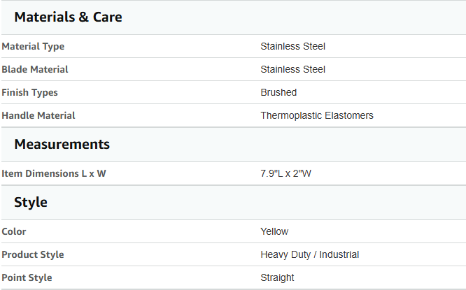Click the Heavy Duty / Industrial value

click(x=310, y=254)
